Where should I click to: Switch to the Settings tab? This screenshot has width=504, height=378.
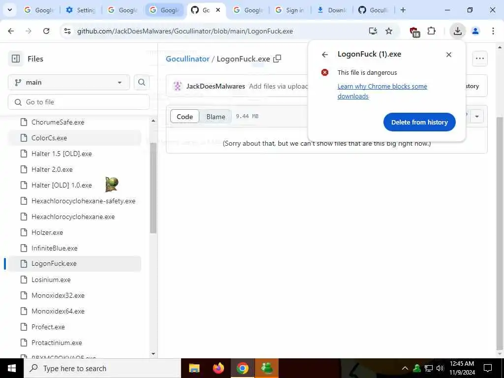coord(81,10)
